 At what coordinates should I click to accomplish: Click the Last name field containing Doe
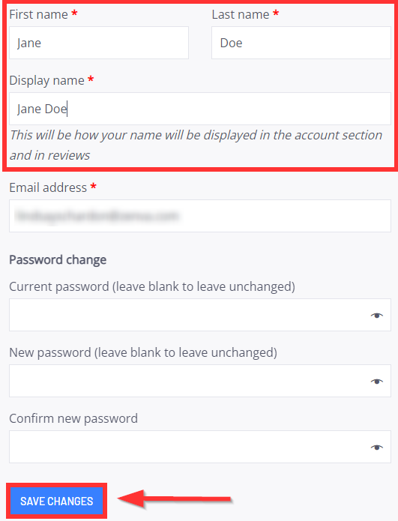click(301, 43)
